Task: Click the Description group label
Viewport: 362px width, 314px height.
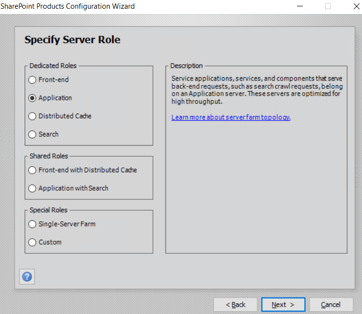Action: [186, 66]
